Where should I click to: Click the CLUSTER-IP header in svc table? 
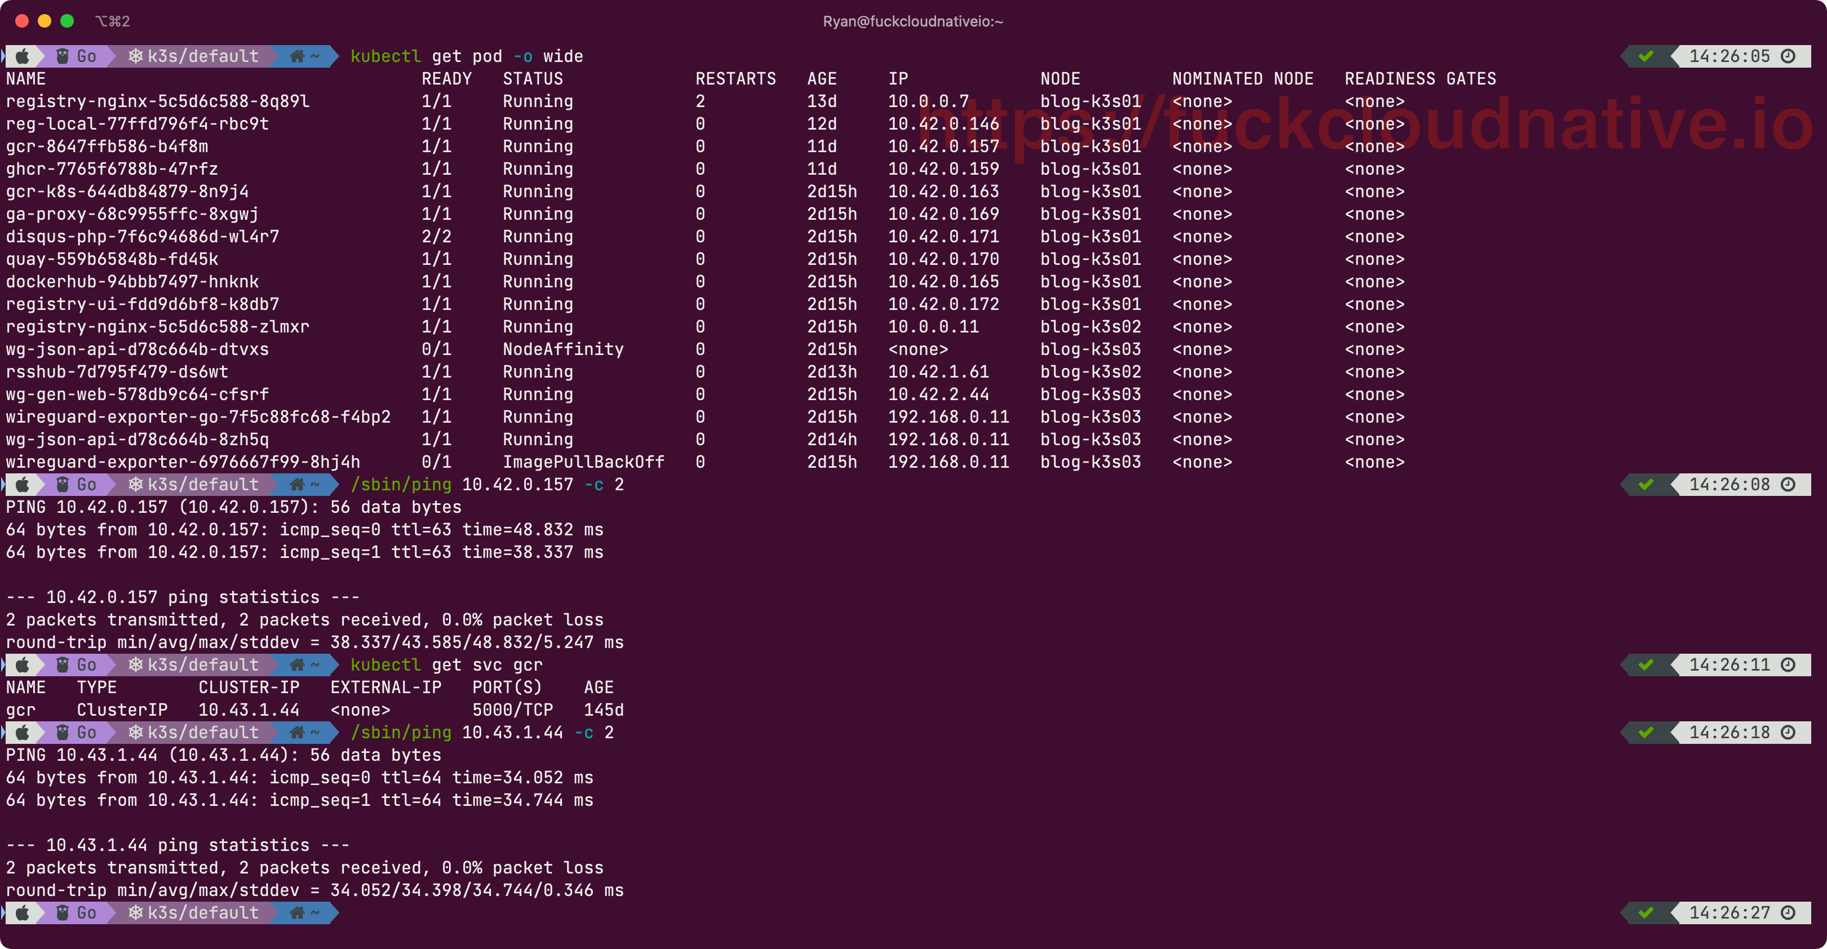point(249,688)
